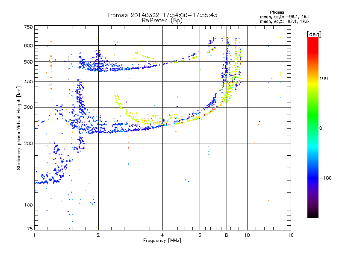
Task: Click the '600' y-axis tick label
Action: [28, 46]
